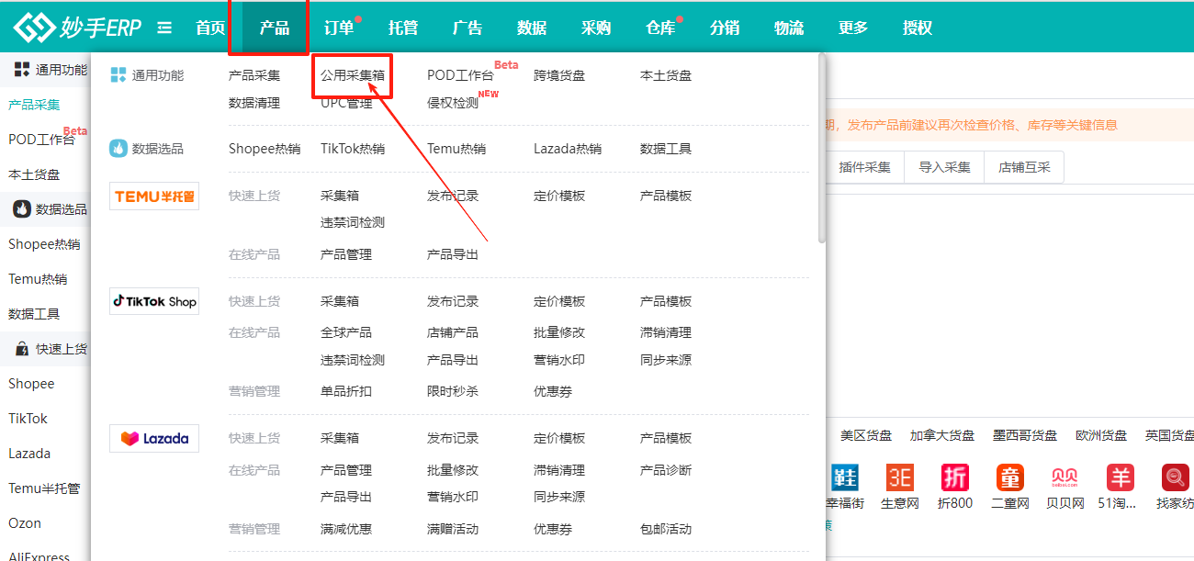Open the 订单 top navigation menu

pos(339,28)
